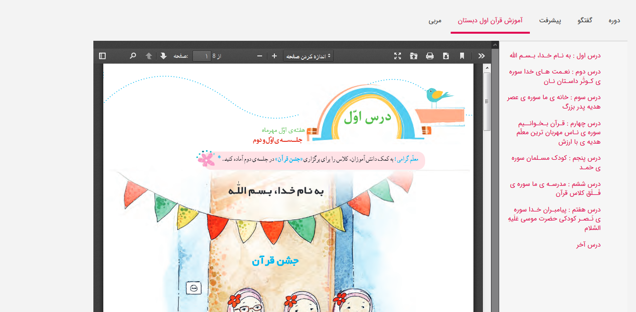636x312 pixels.
Task: Click the page number input field
Action: [x=202, y=56]
